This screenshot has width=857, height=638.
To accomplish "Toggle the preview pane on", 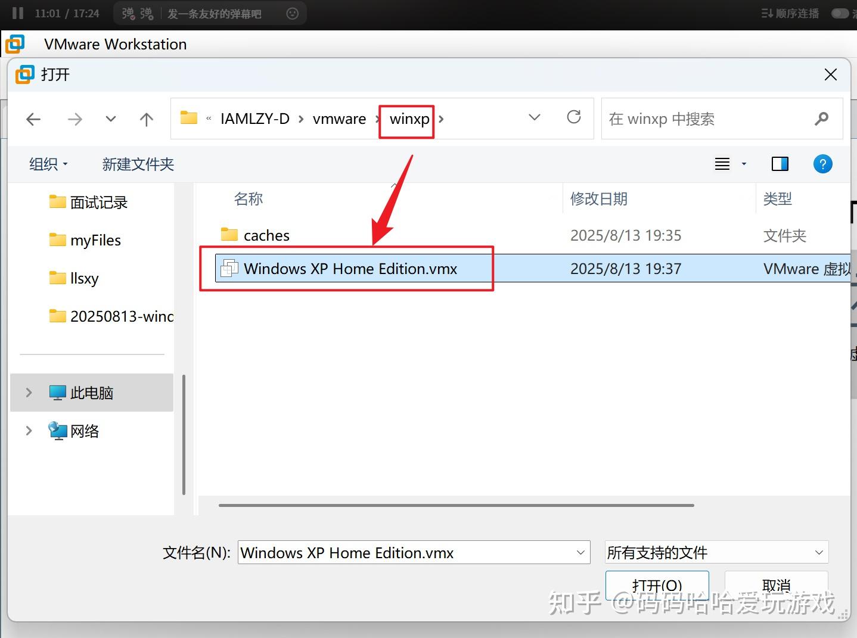I will (x=780, y=164).
